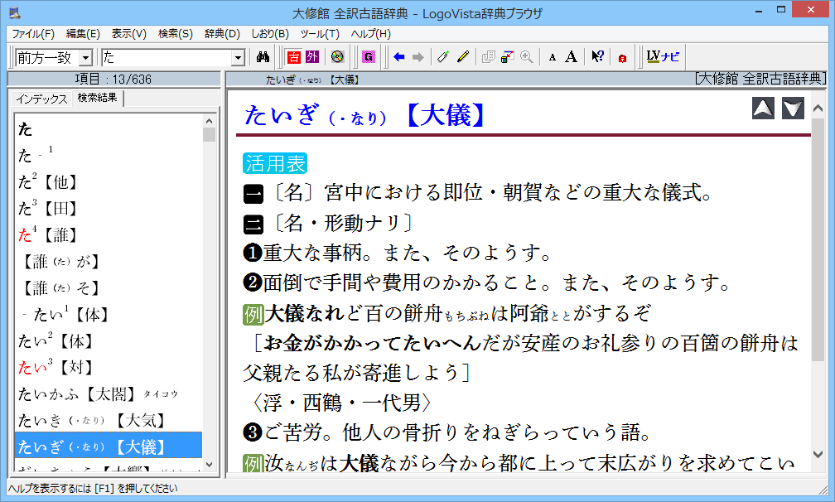
Task: Maximize the LogoVista window
Action: pyautogui.click(x=780, y=10)
